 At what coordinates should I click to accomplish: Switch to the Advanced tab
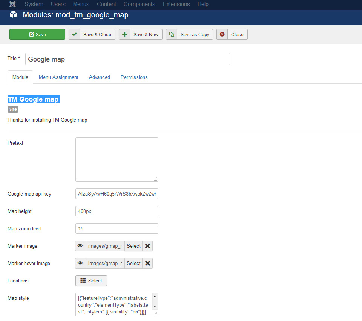(100, 77)
